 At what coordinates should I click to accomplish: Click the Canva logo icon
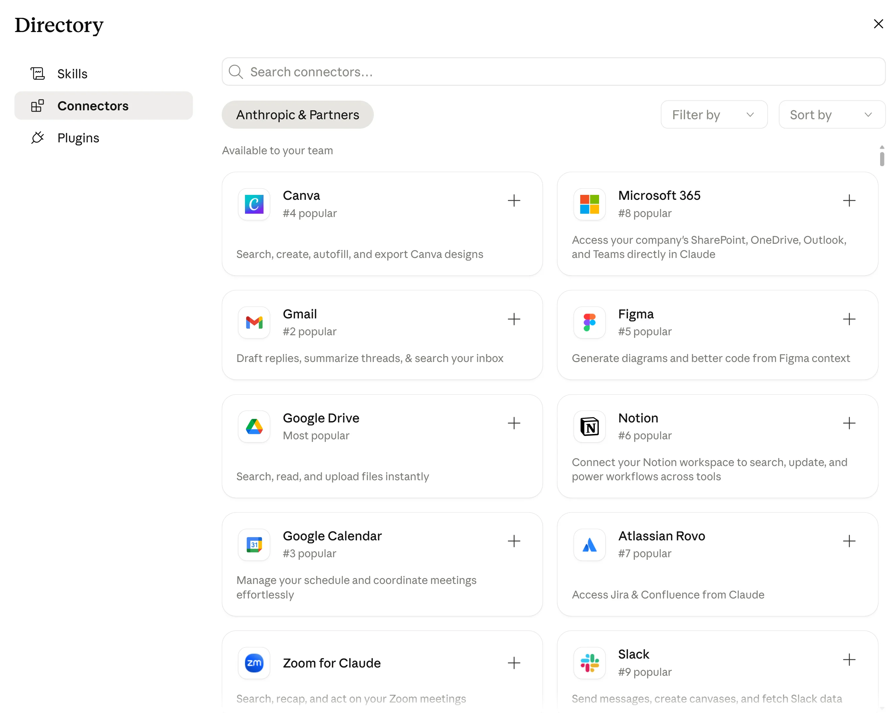coord(254,204)
